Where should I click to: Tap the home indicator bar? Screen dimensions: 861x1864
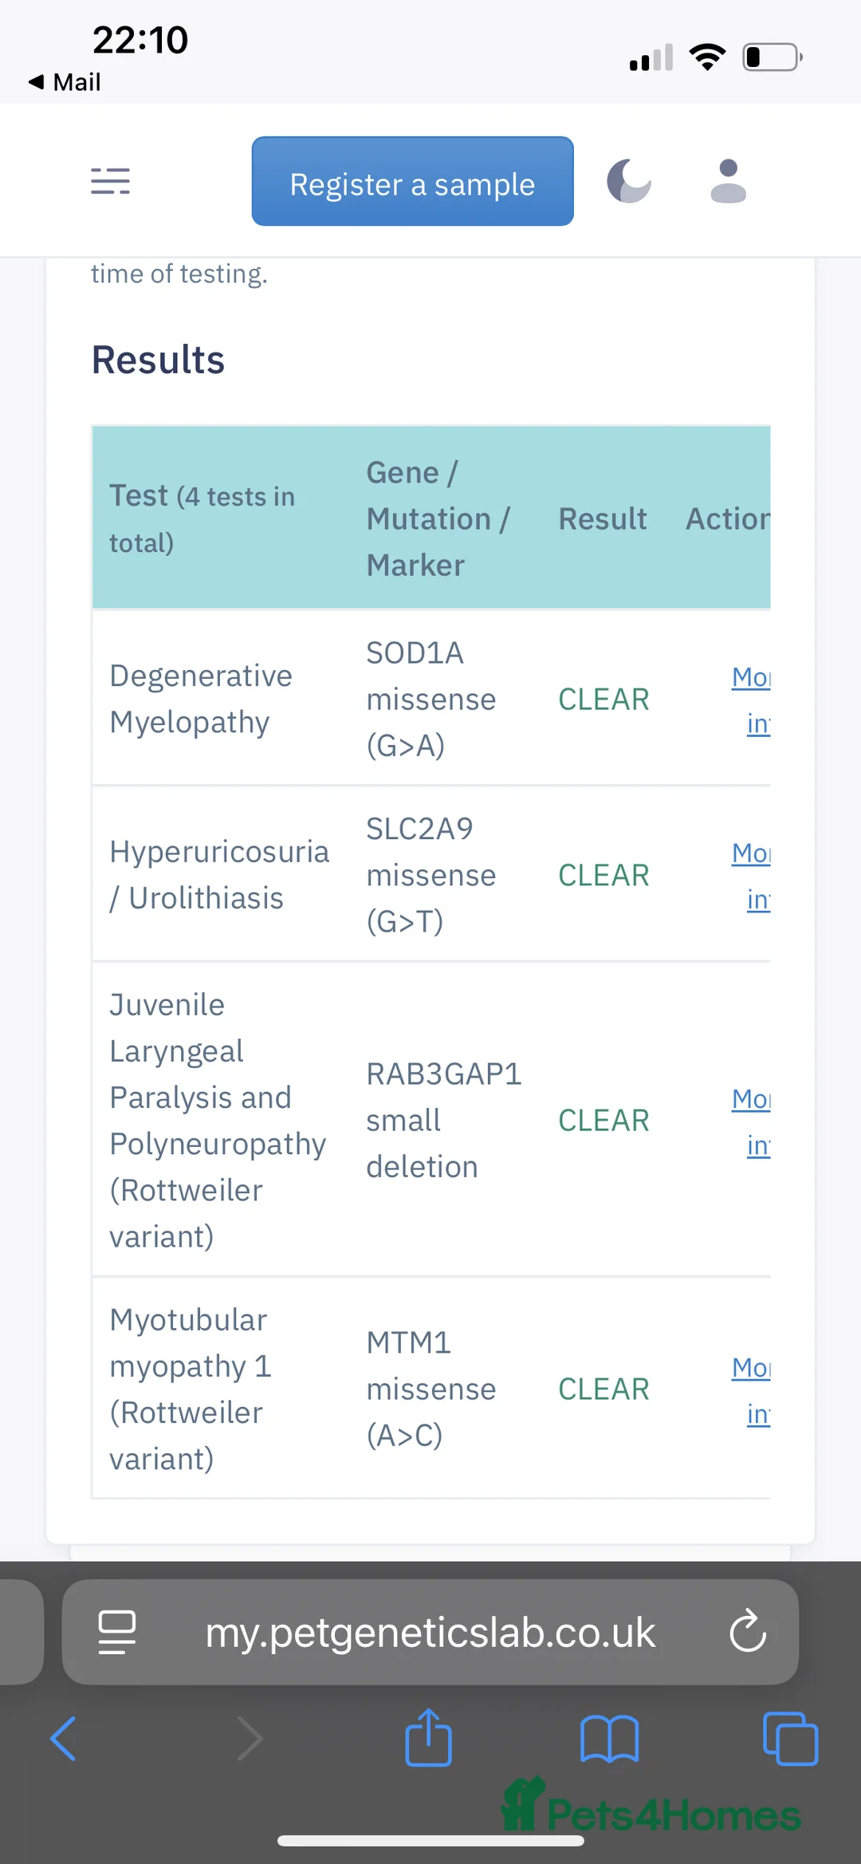(x=431, y=1841)
